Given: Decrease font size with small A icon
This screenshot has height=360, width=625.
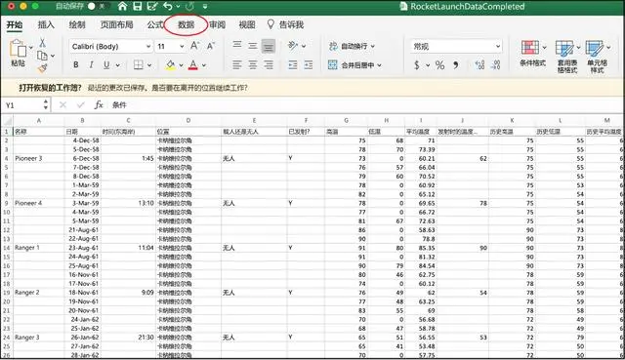Looking at the screenshot, I should tap(211, 46).
